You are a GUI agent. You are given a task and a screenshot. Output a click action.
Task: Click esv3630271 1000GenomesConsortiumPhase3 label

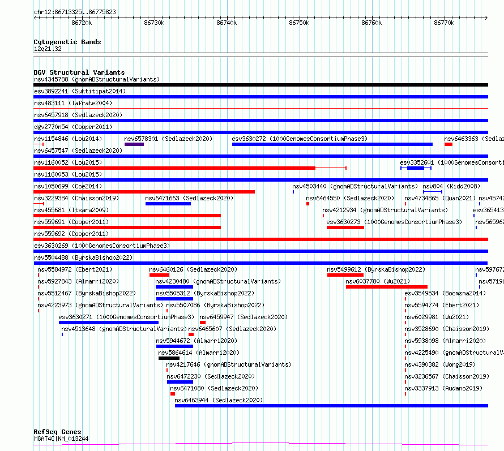coord(126,317)
